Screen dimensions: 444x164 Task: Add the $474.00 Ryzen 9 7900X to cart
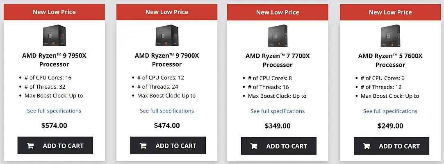point(168,146)
